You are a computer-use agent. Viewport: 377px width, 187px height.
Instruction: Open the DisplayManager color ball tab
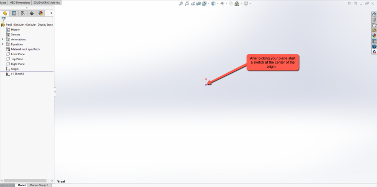[41, 13]
